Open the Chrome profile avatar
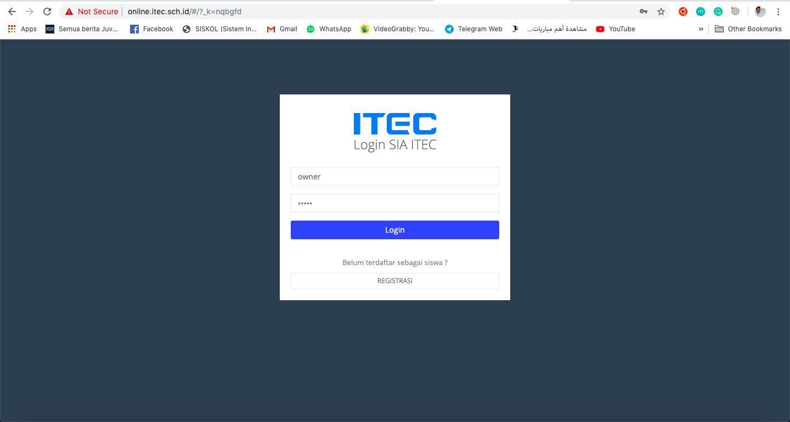The width and height of the screenshot is (790, 422). coord(760,12)
